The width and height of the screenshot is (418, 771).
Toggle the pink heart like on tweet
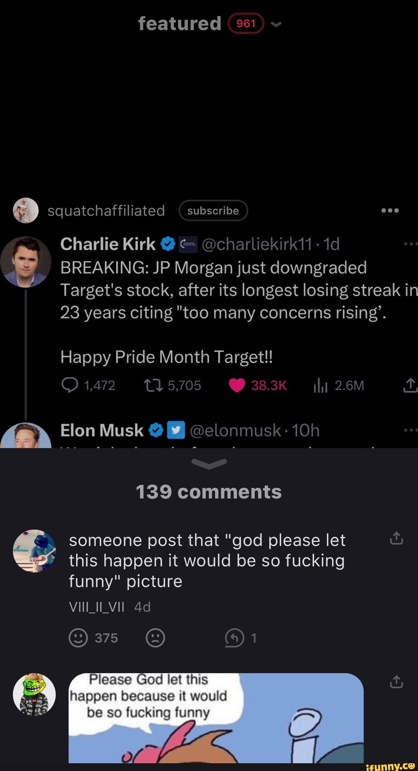click(237, 385)
